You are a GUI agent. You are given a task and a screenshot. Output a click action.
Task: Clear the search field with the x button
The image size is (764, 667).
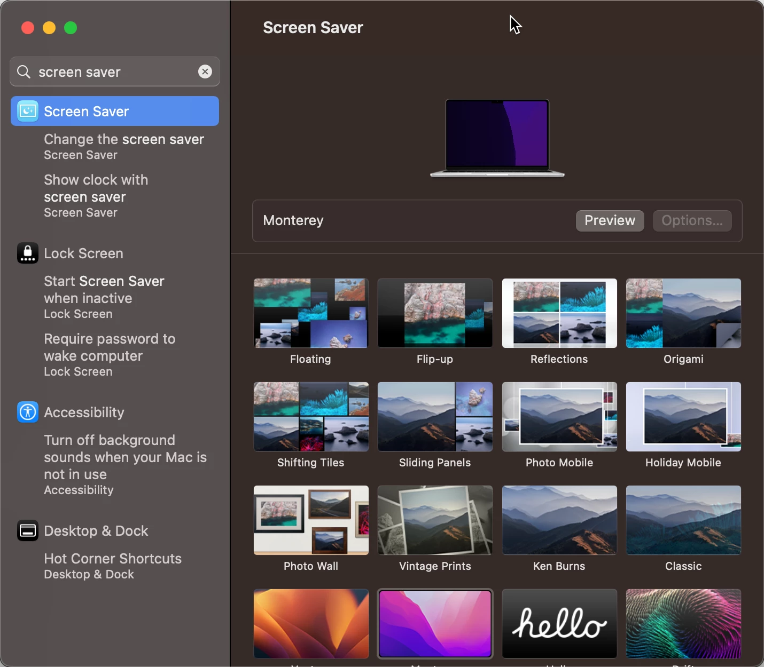(205, 72)
